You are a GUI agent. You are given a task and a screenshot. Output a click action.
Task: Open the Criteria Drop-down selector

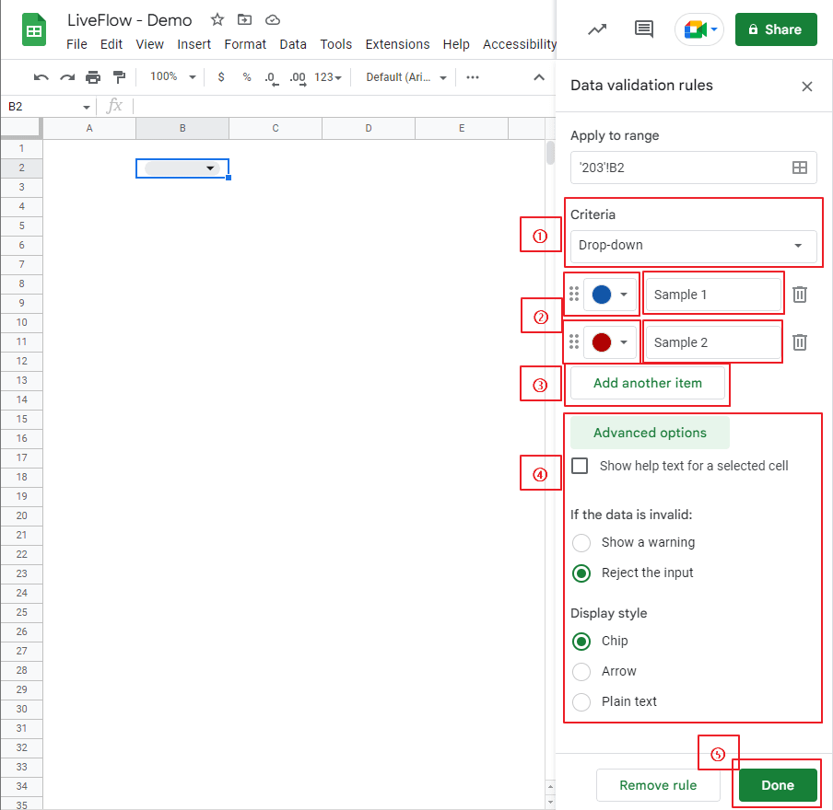tap(693, 246)
